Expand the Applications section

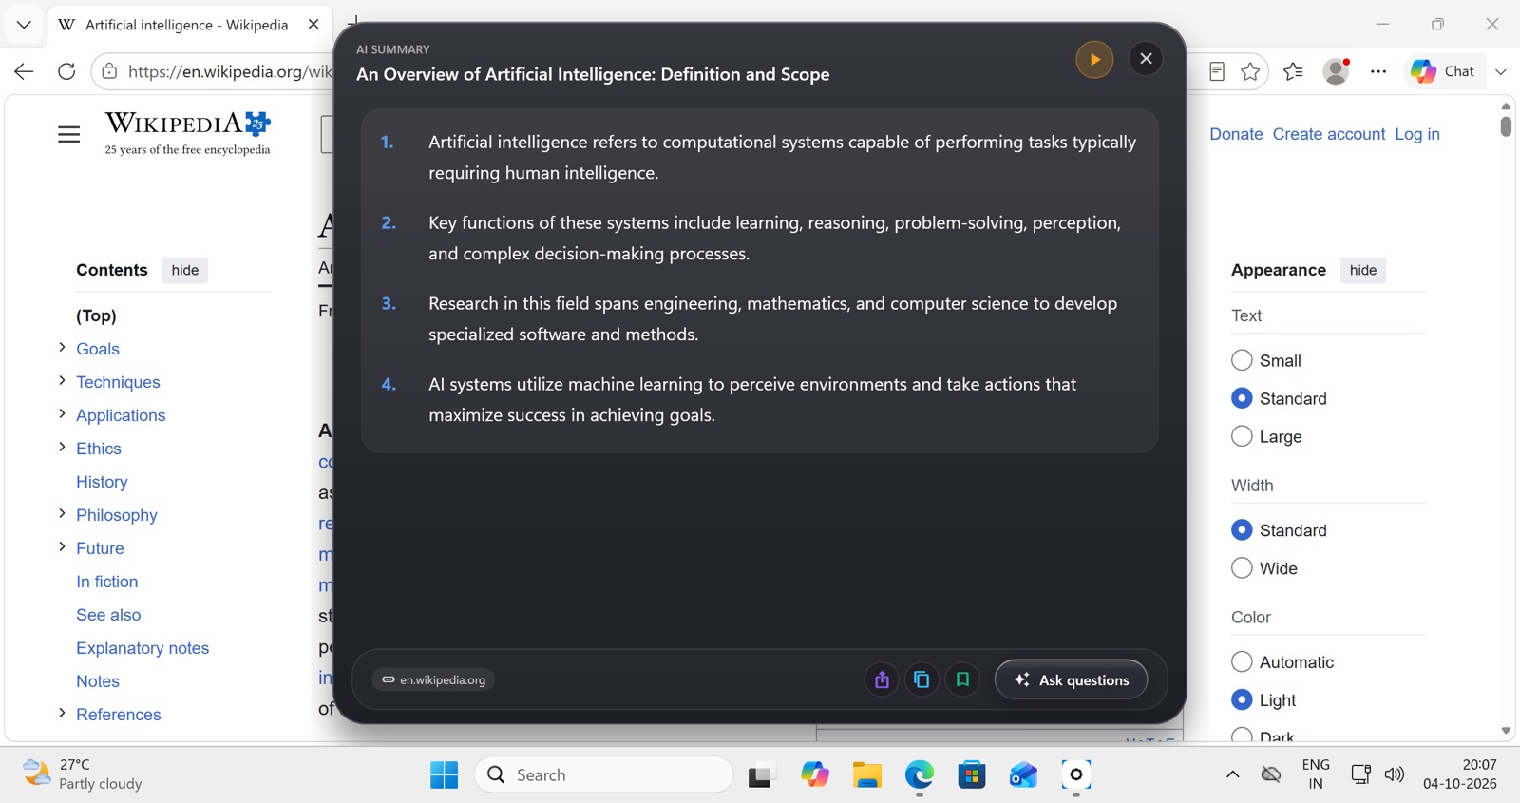[x=62, y=414]
